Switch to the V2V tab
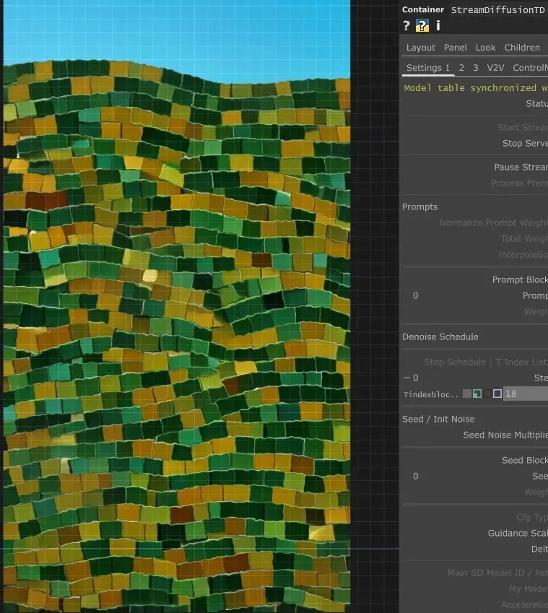 [495, 68]
